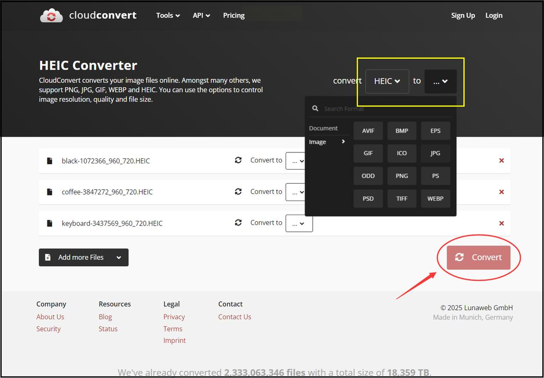Click the refresh icon beside black-1072366 file
This screenshot has height=378, width=544.
pyautogui.click(x=238, y=160)
